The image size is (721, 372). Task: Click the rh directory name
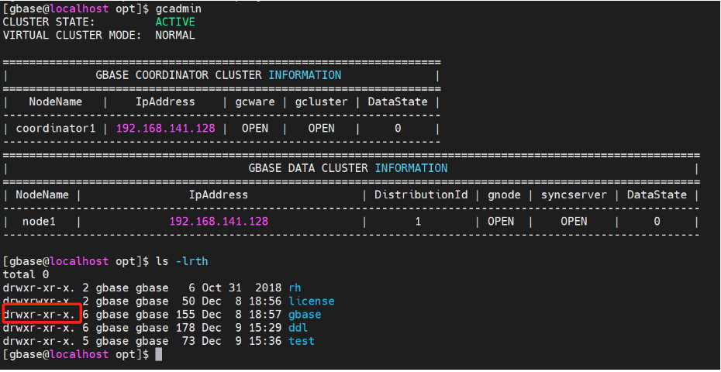295,288
